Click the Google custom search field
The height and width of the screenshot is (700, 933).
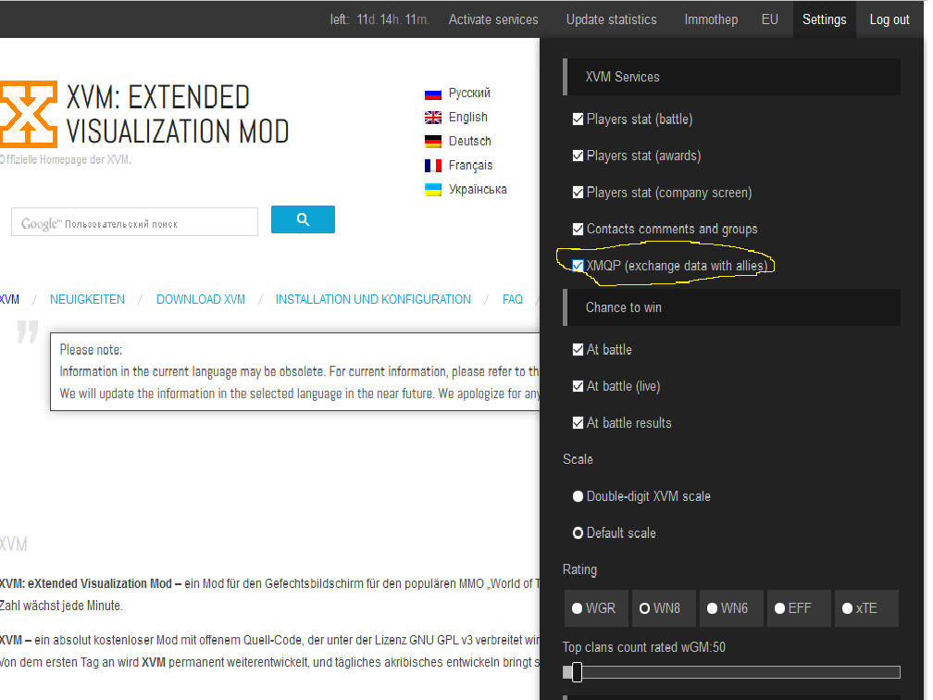[135, 222]
